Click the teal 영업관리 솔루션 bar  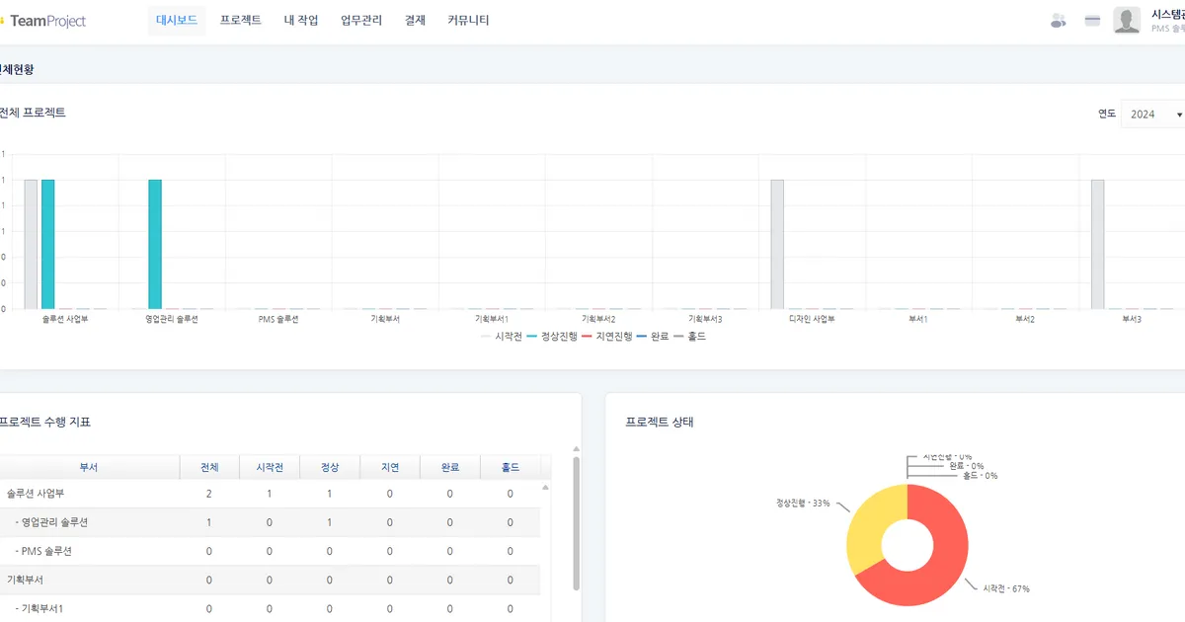(x=155, y=244)
